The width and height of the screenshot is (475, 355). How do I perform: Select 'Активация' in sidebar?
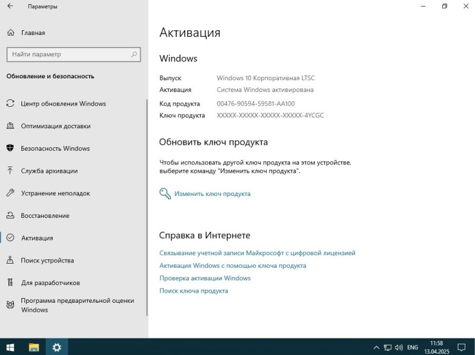tap(37, 238)
